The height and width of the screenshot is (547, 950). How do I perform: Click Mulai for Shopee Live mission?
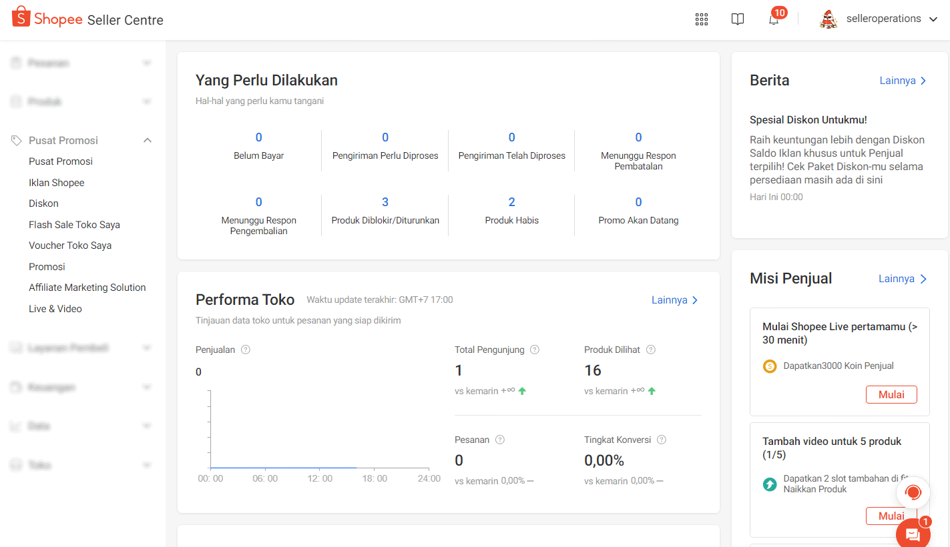click(x=891, y=394)
